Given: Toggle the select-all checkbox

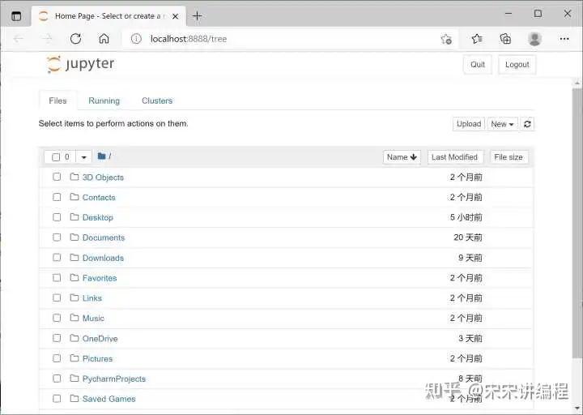Looking at the screenshot, I should tap(56, 157).
